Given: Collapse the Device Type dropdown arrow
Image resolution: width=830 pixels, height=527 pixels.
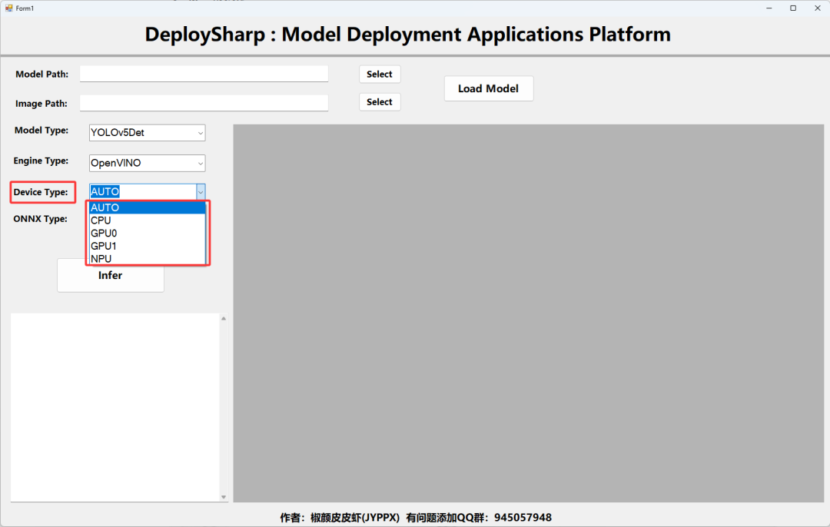Looking at the screenshot, I should pyautogui.click(x=201, y=191).
